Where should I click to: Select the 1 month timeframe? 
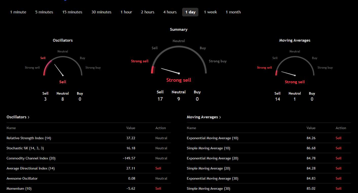tap(233, 12)
